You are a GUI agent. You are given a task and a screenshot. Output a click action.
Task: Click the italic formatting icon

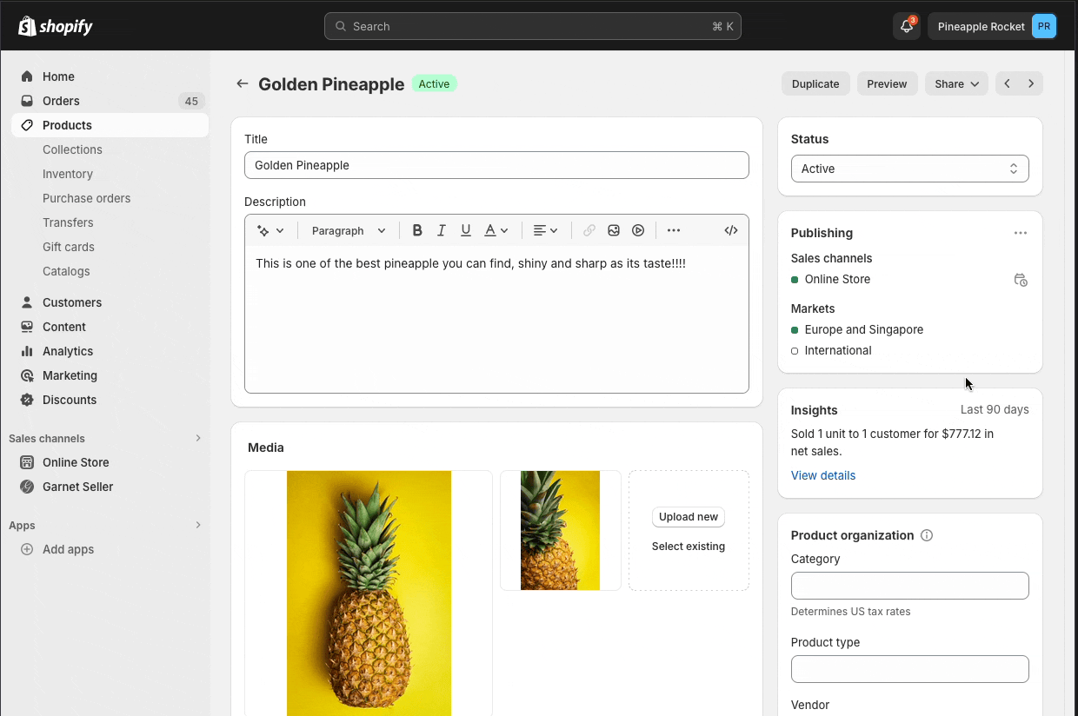click(442, 229)
